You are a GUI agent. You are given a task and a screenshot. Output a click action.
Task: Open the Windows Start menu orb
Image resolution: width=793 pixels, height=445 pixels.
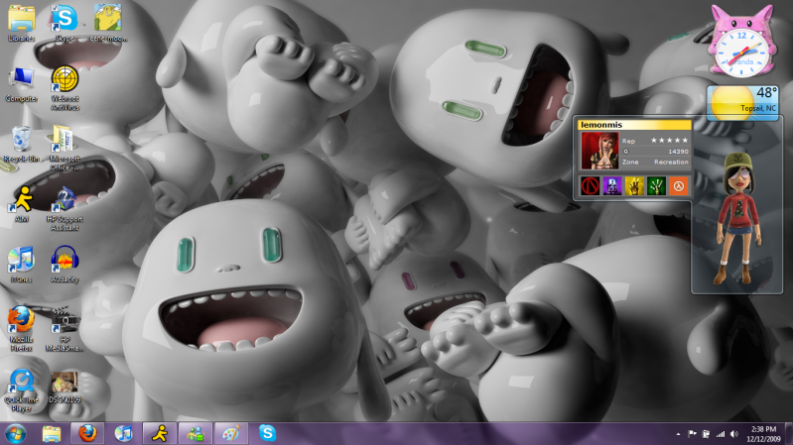(15, 434)
